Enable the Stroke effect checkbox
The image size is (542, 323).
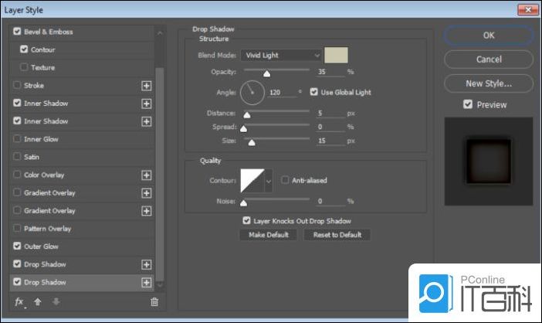pyautogui.click(x=17, y=85)
